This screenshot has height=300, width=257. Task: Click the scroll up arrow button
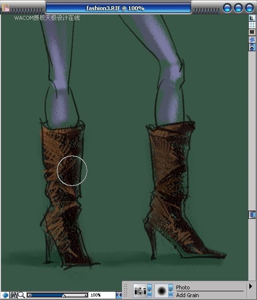252,47
